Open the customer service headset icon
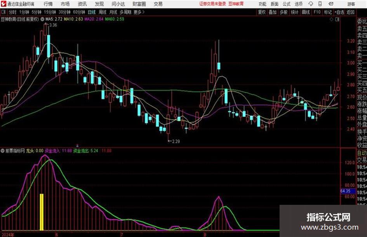The width and height of the screenshot is (367, 237). point(311,4)
